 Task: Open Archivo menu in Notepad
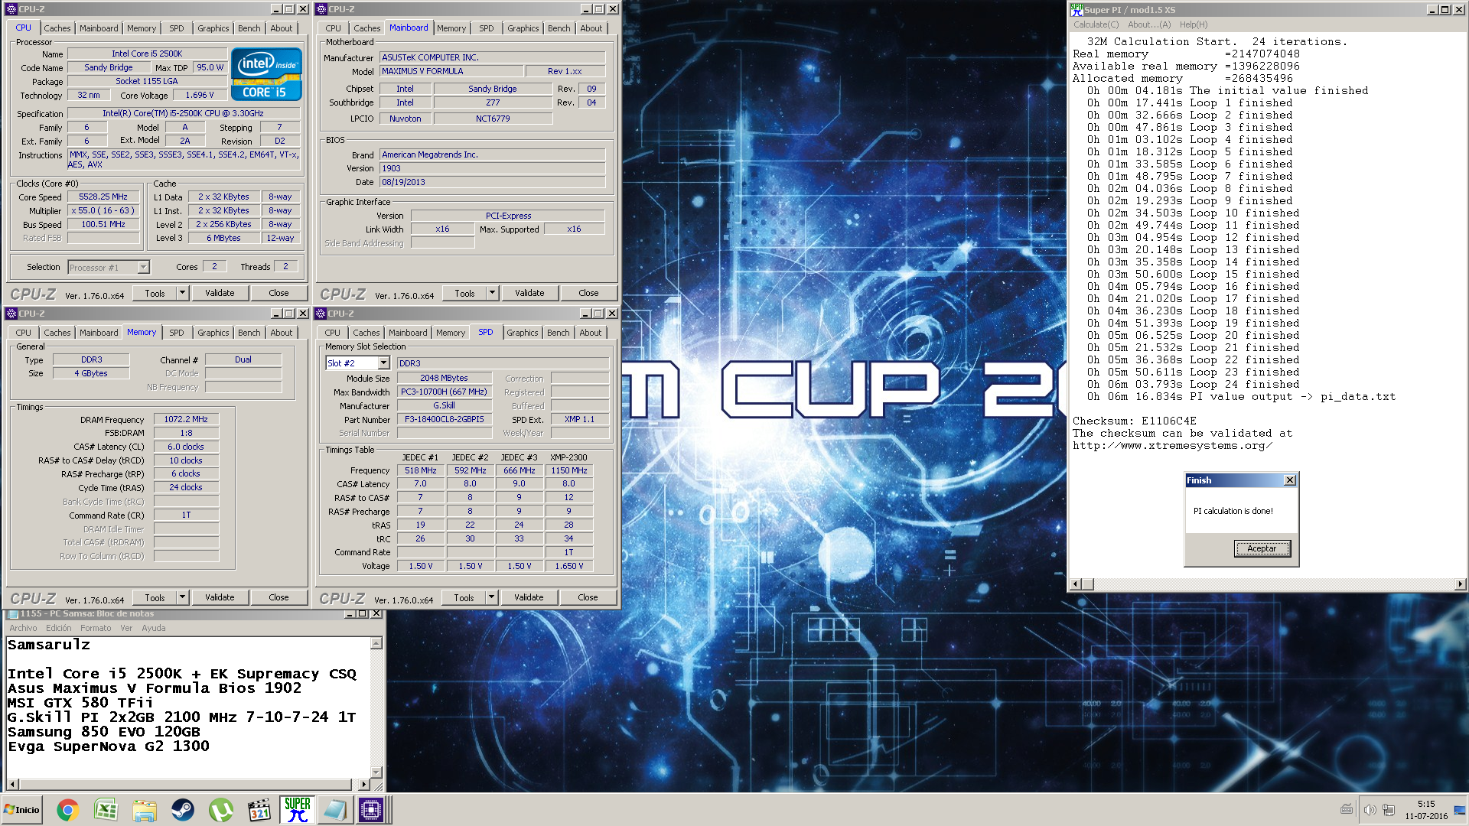click(23, 628)
